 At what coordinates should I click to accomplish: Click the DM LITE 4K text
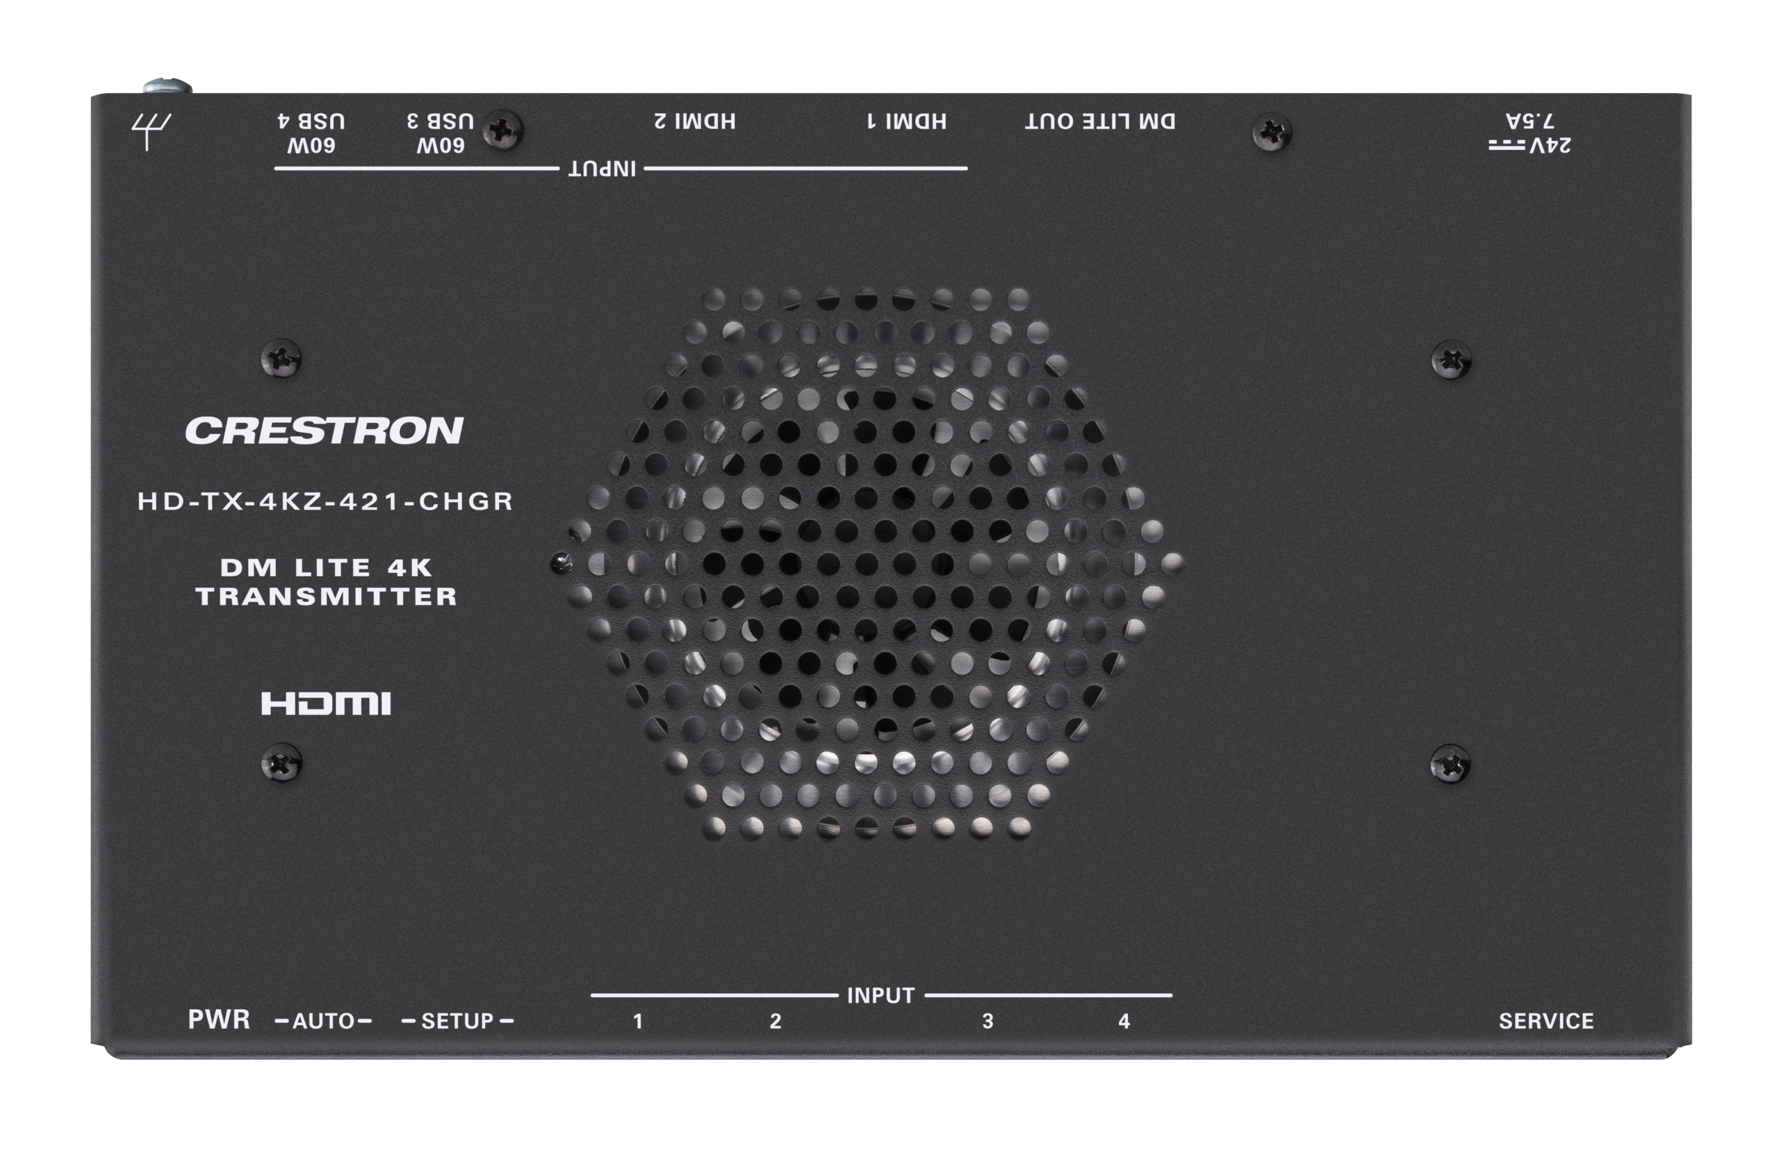click(327, 567)
